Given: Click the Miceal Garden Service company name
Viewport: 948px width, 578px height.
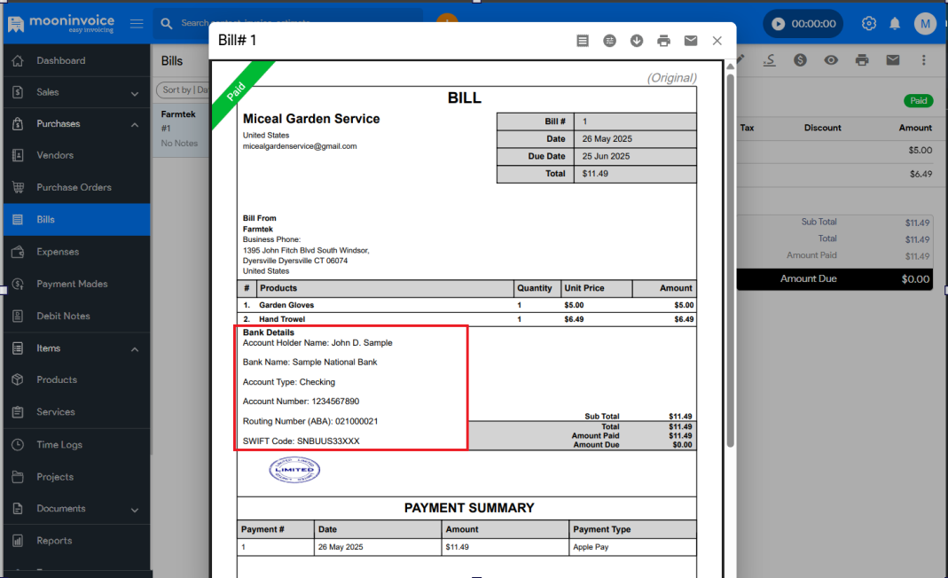Looking at the screenshot, I should pyautogui.click(x=311, y=119).
